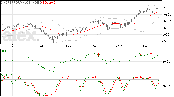Image resolution: width=174 pixels, height=97 pixels.
Task: Click the 11000 price axis label
Action: 167,8
